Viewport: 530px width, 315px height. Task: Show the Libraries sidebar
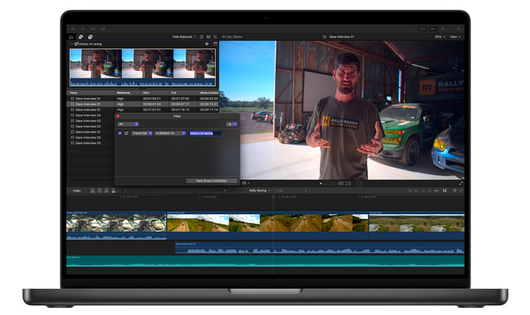tap(71, 37)
